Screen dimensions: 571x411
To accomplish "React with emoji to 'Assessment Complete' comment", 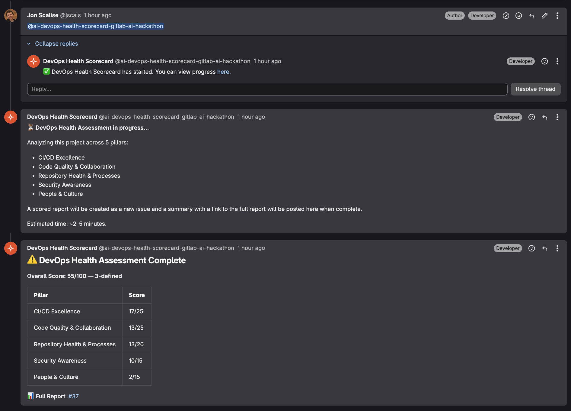I will [x=531, y=248].
